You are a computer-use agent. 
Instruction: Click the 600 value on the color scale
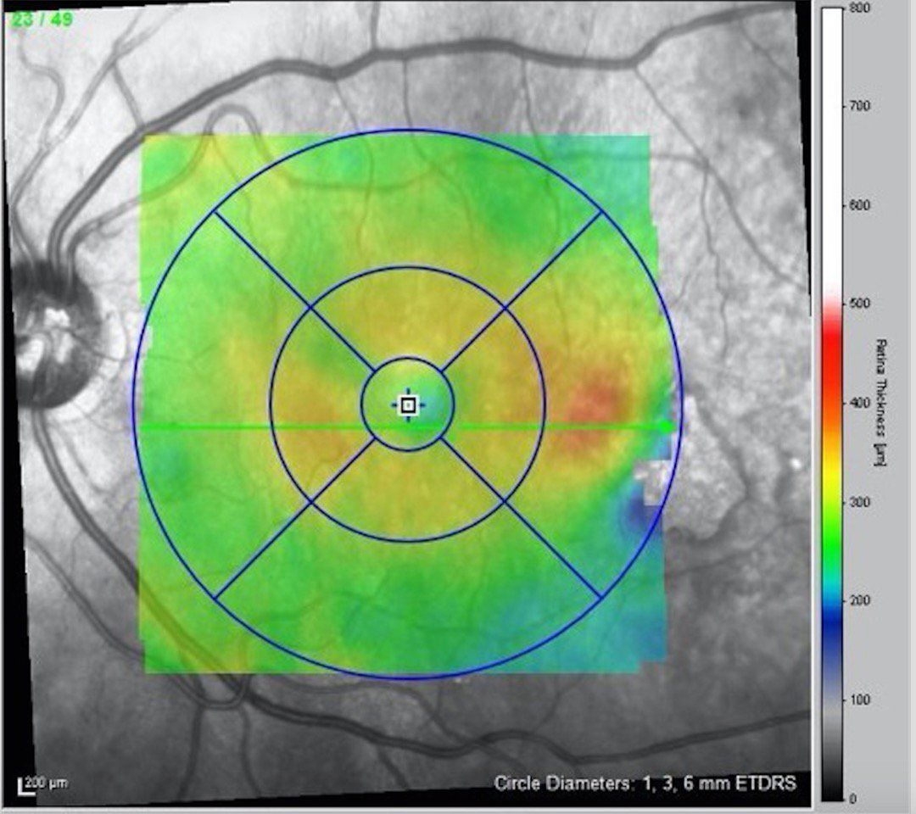click(x=861, y=205)
